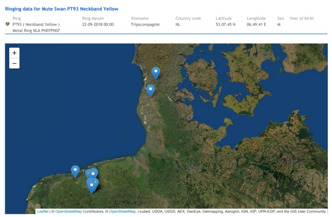Zoom out the map with minus button
332x217 pixels.
(15, 63)
